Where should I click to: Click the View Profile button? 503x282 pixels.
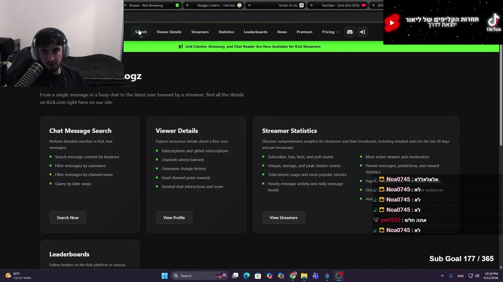[174, 218]
